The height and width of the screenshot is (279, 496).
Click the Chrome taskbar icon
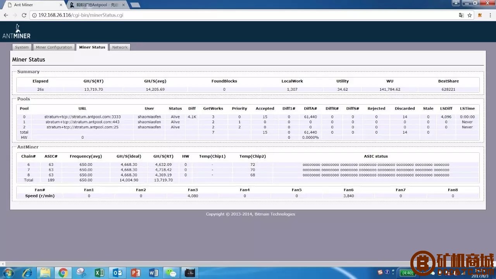coord(63,273)
